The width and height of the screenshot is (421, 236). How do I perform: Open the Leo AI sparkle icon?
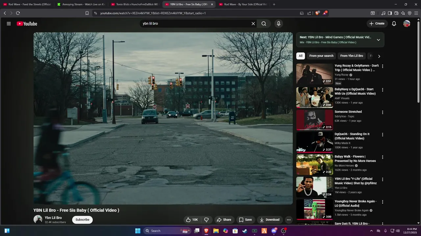tap(403, 13)
